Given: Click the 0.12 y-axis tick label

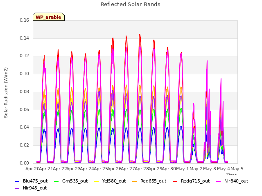Looking at the screenshot, I should click(x=25, y=56).
